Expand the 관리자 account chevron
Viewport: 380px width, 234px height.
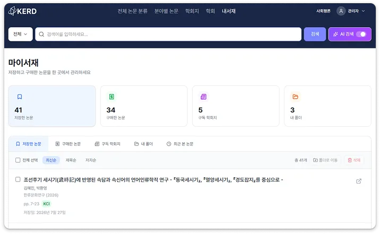point(363,11)
